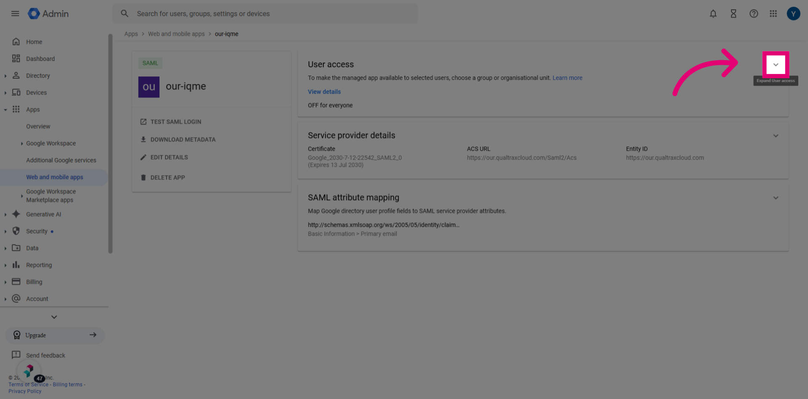Screen dimensions: 808x399
Task: Click the Upgrade badge icon
Action: point(17,335)
